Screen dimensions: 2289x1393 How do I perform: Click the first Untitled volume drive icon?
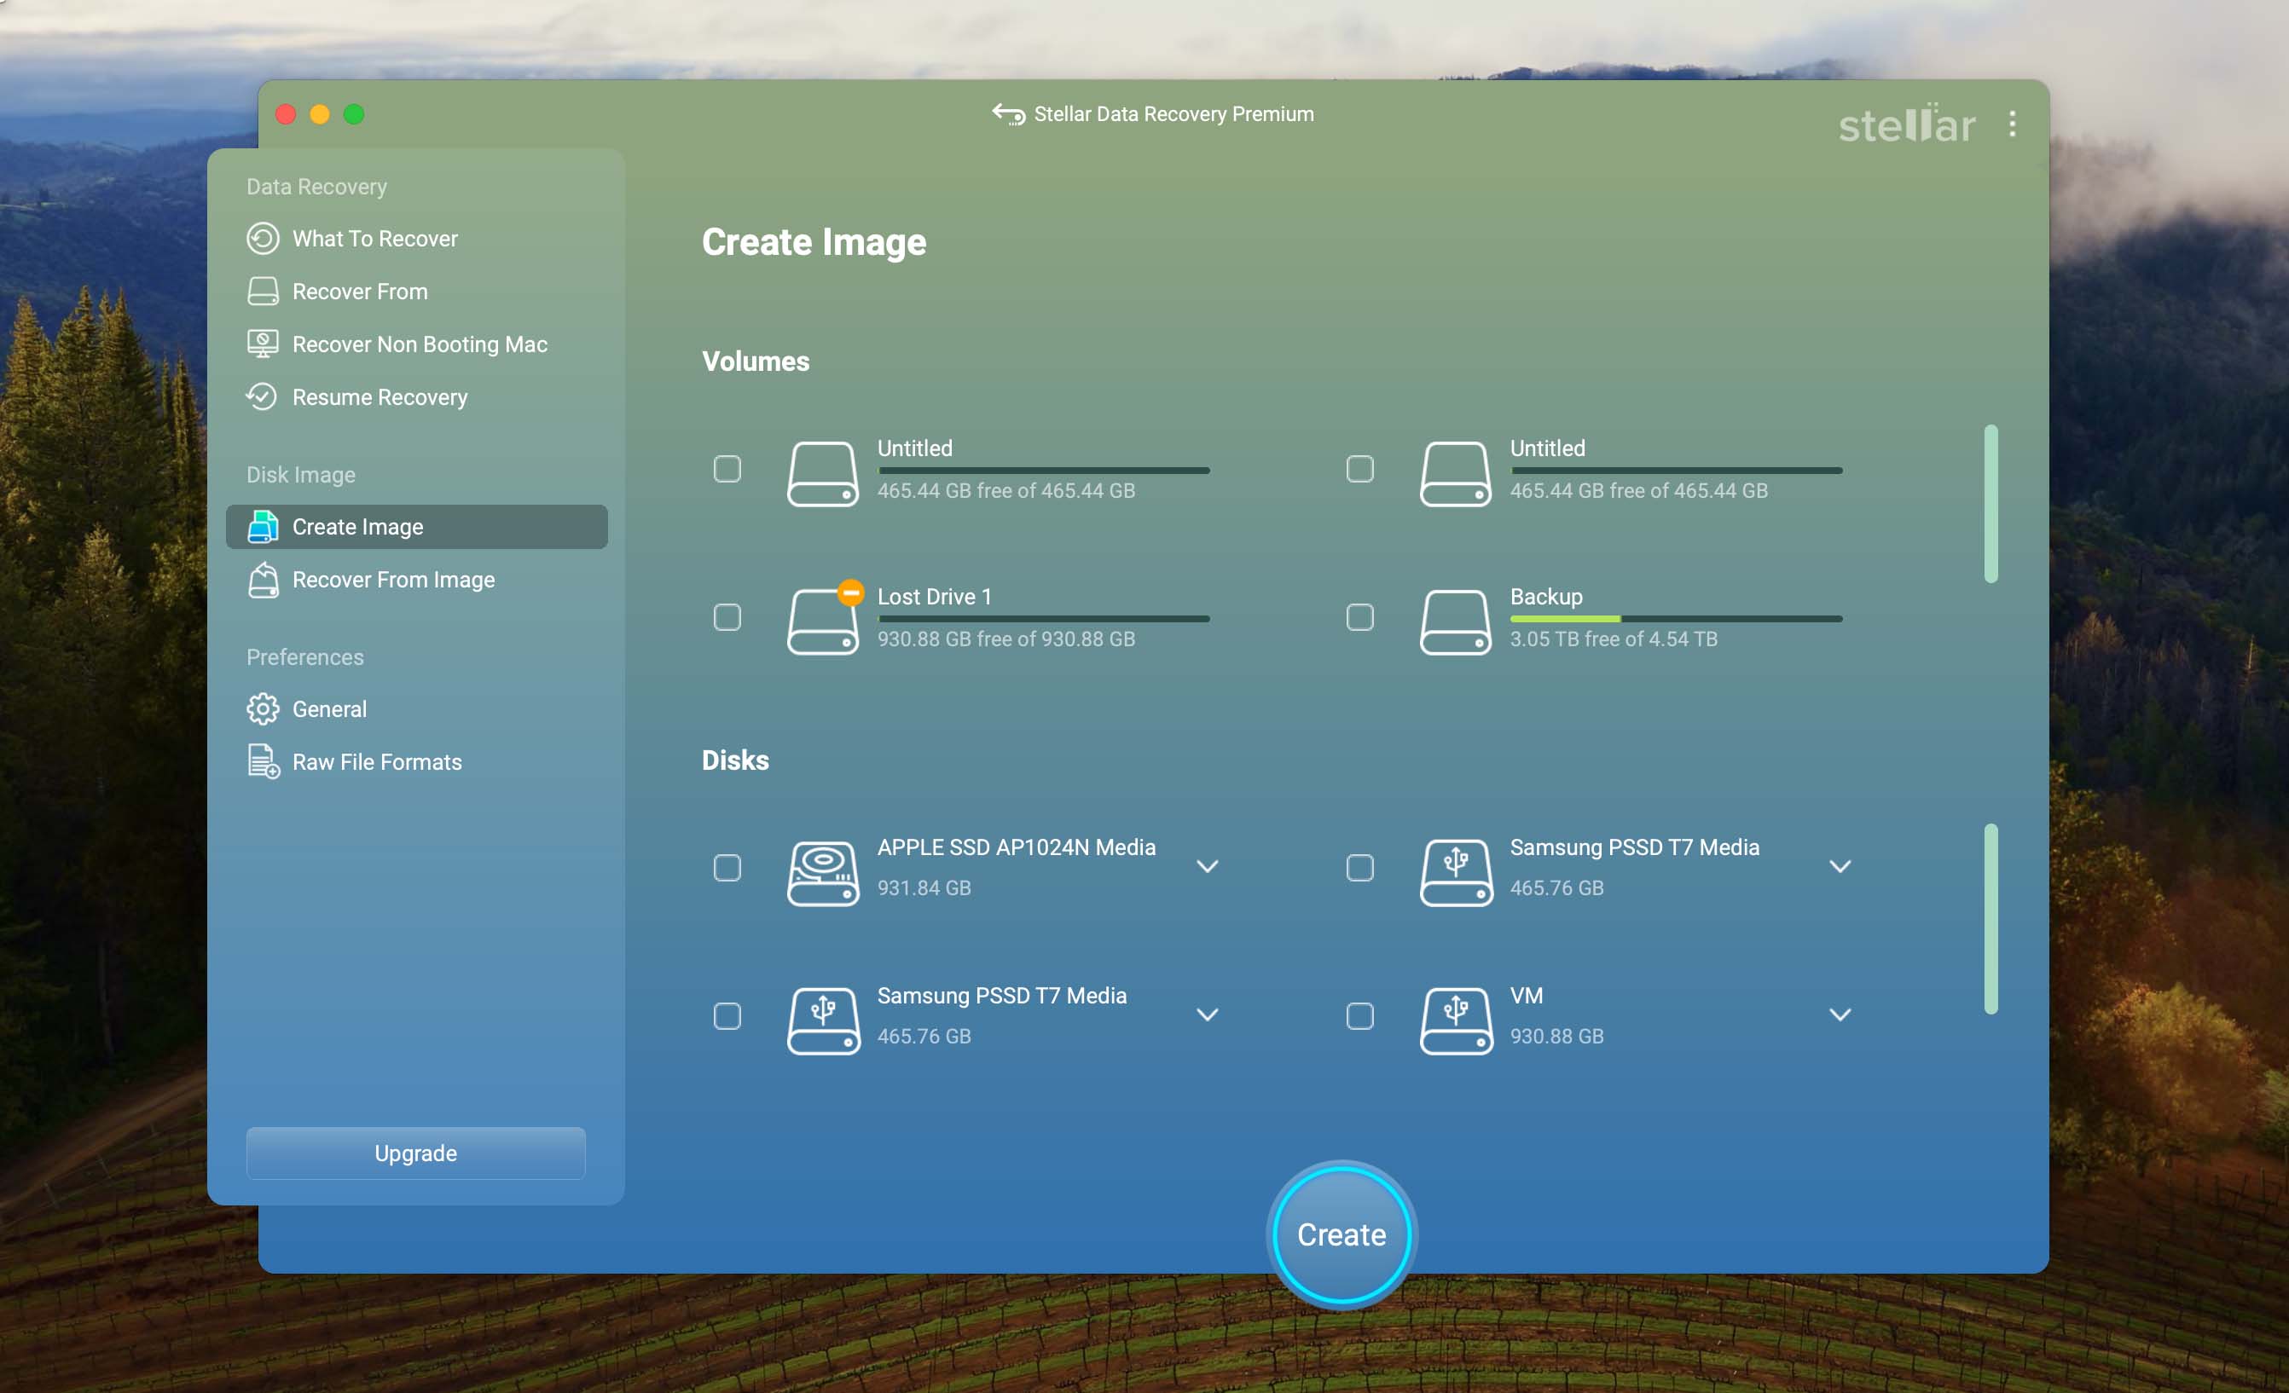[x=823, y=474]
